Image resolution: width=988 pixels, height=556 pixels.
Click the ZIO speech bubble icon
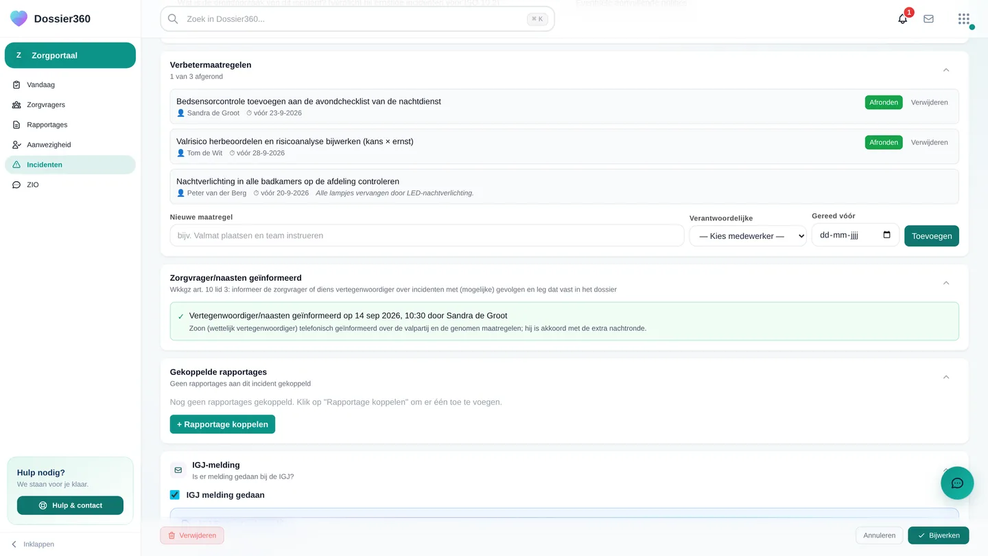point(16,185)
